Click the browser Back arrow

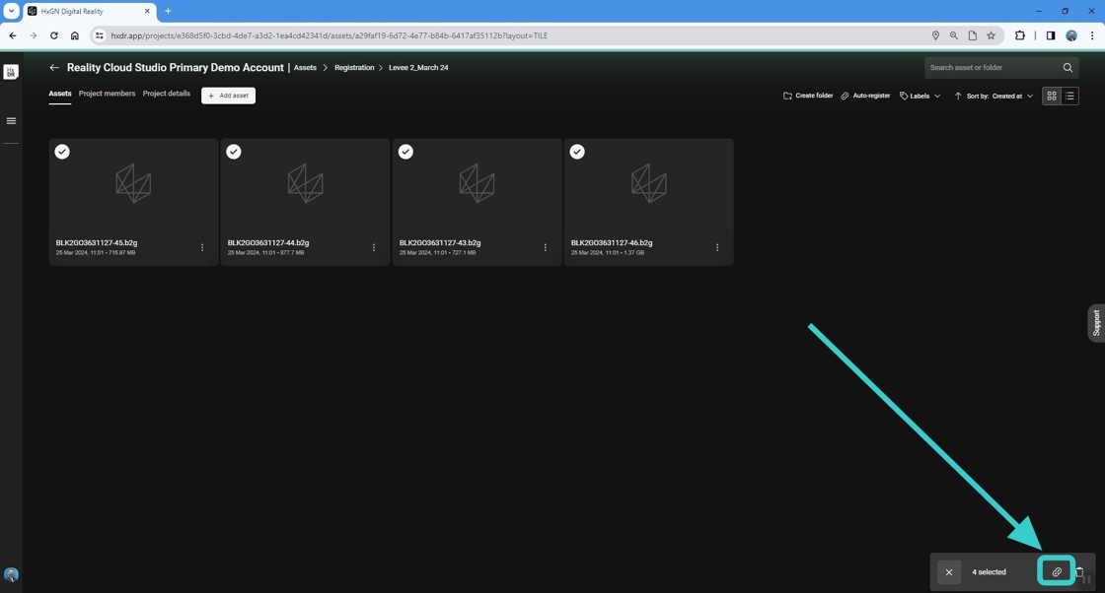pos(13,35)
